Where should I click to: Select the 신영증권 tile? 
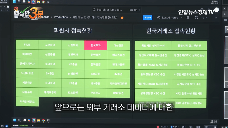point(50,54)
